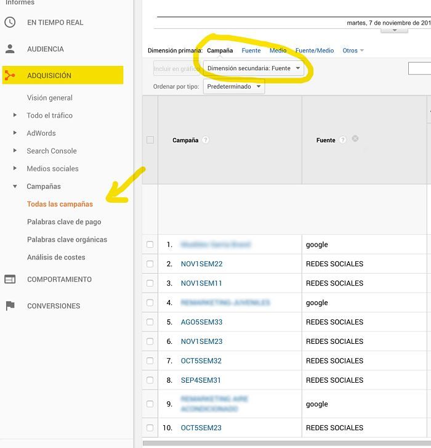Check the box for NOV1SEM23 row
This screenshot has height=448, width=431.
[x=150, y=341]
